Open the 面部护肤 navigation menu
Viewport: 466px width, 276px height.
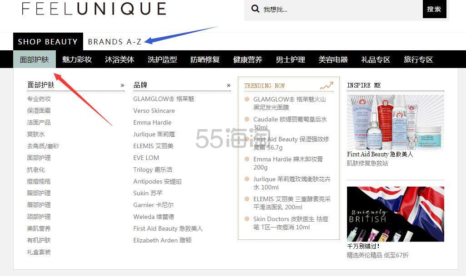(35, 59)
